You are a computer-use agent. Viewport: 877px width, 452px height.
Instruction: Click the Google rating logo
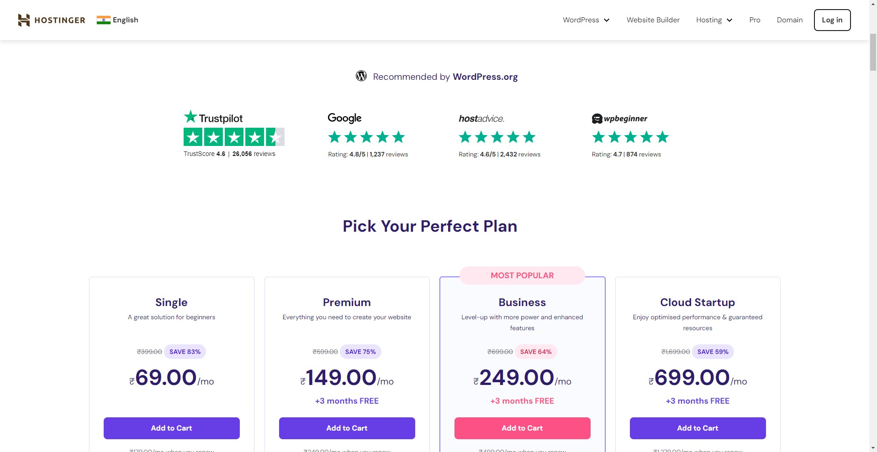(344, 118)
